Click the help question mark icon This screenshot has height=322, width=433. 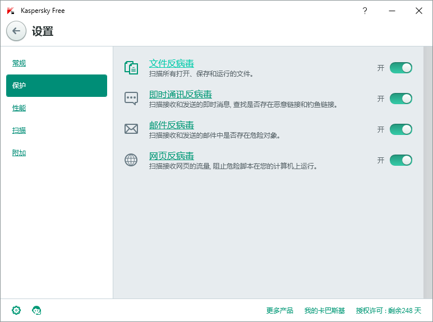coord(365,11)
